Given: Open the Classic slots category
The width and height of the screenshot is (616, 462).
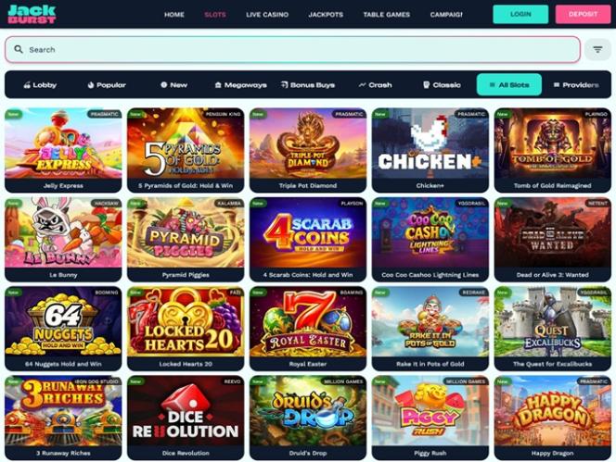Looking at the screenshot, I should pos(442,84).
